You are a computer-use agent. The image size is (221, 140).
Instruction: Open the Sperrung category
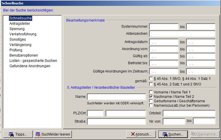(17, 29)
